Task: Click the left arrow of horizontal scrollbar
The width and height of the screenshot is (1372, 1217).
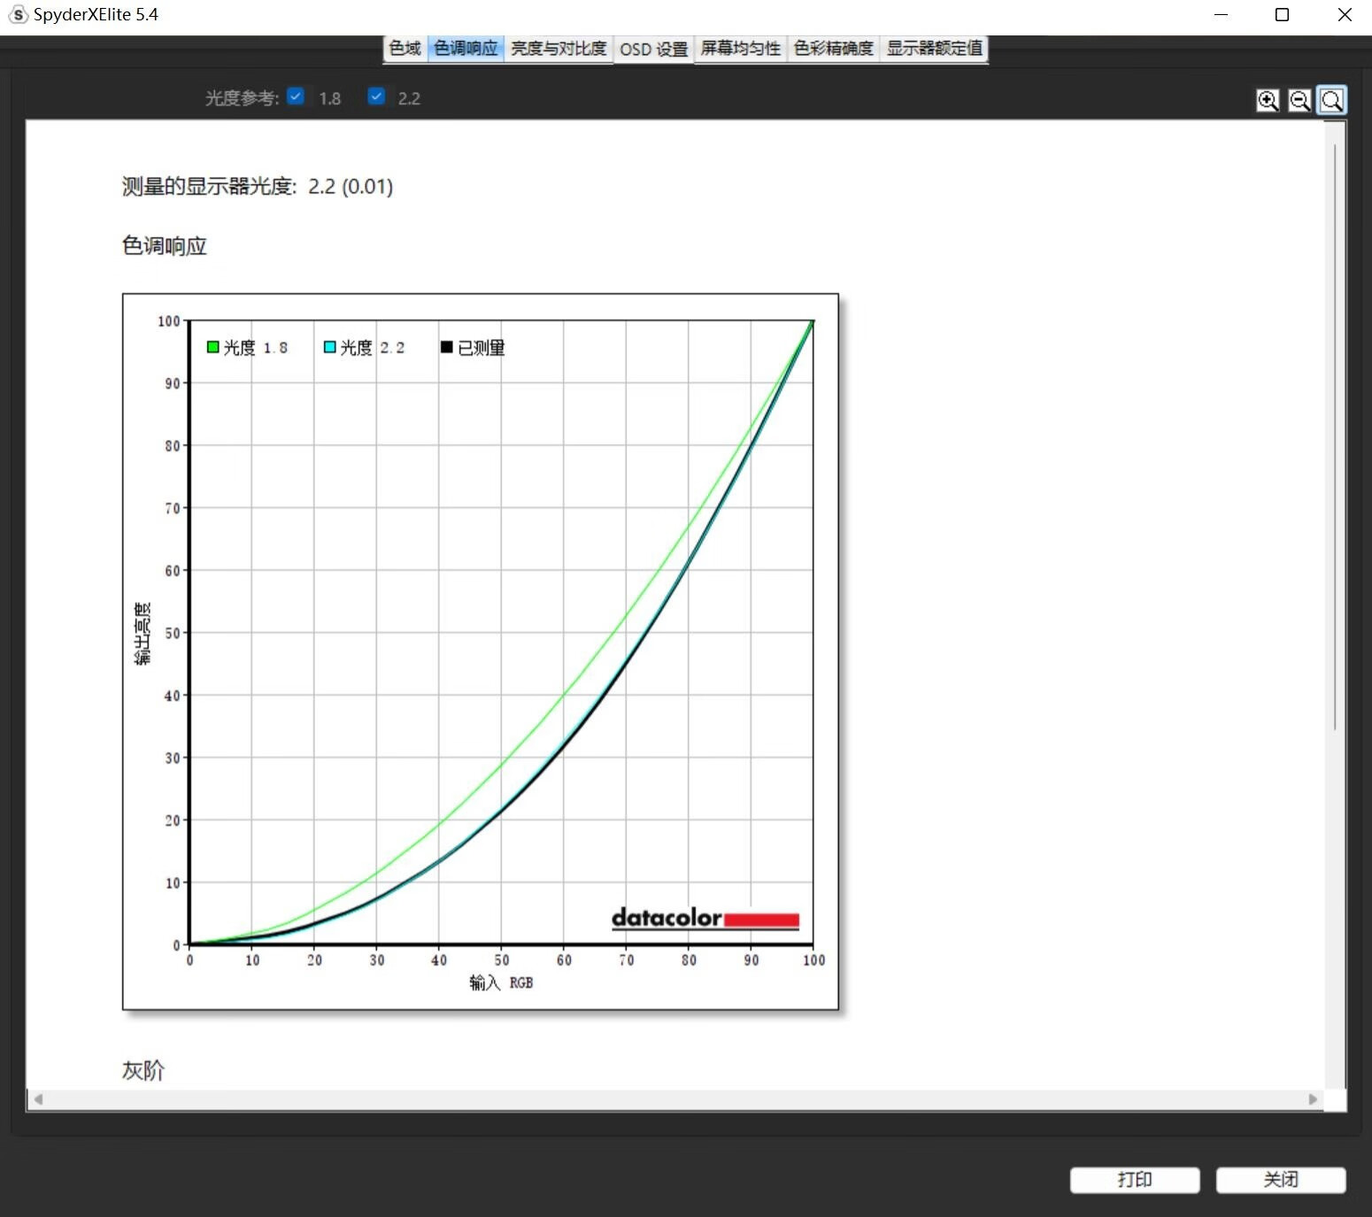Action: click(x=38, y=1098)
